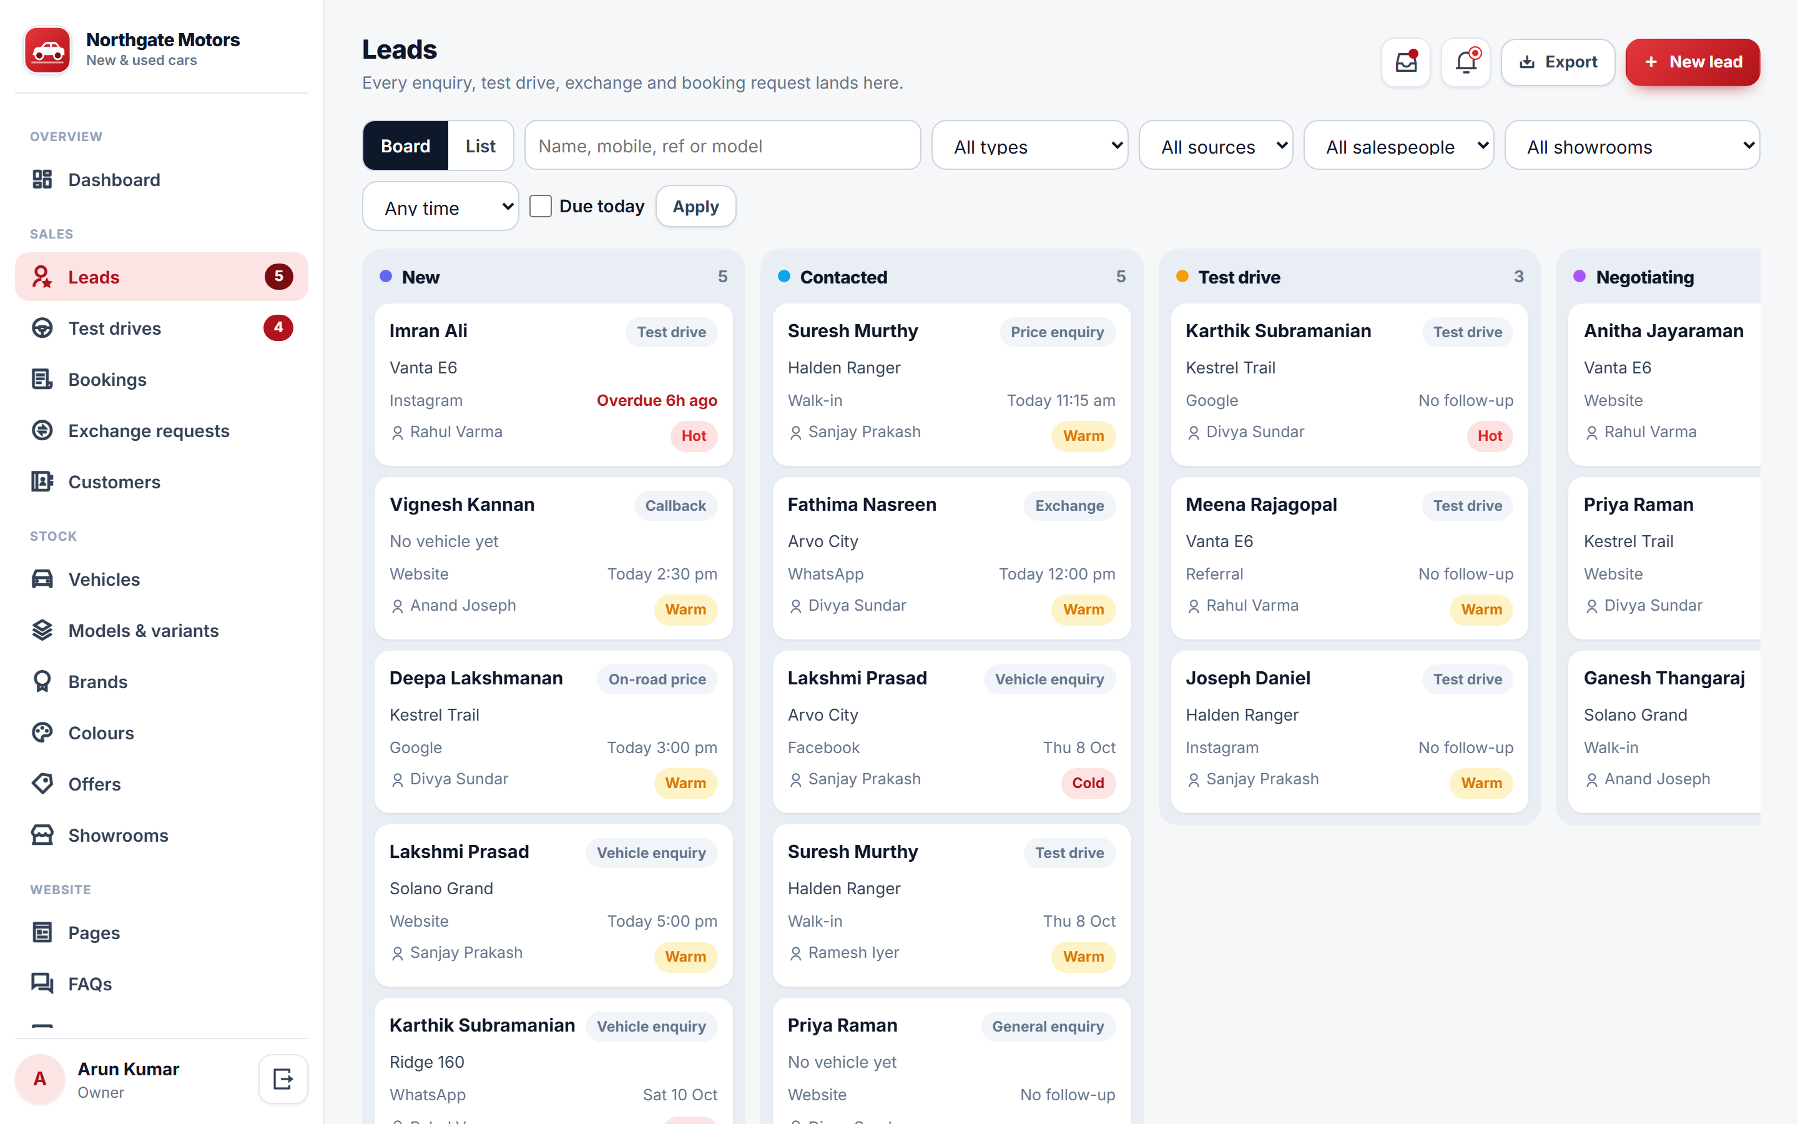Open Colours settings

click(x=161, y=733)
